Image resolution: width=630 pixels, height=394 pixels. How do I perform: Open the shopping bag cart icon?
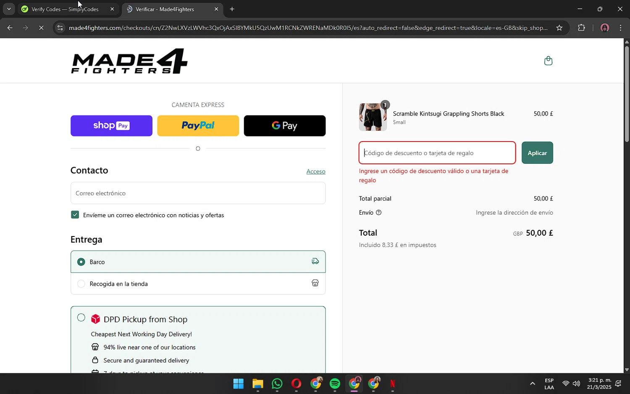pos(548,61)
